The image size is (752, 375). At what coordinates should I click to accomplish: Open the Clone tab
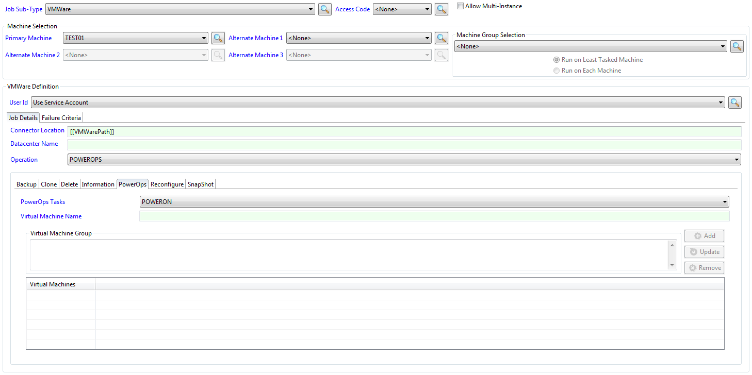point(49,184)
